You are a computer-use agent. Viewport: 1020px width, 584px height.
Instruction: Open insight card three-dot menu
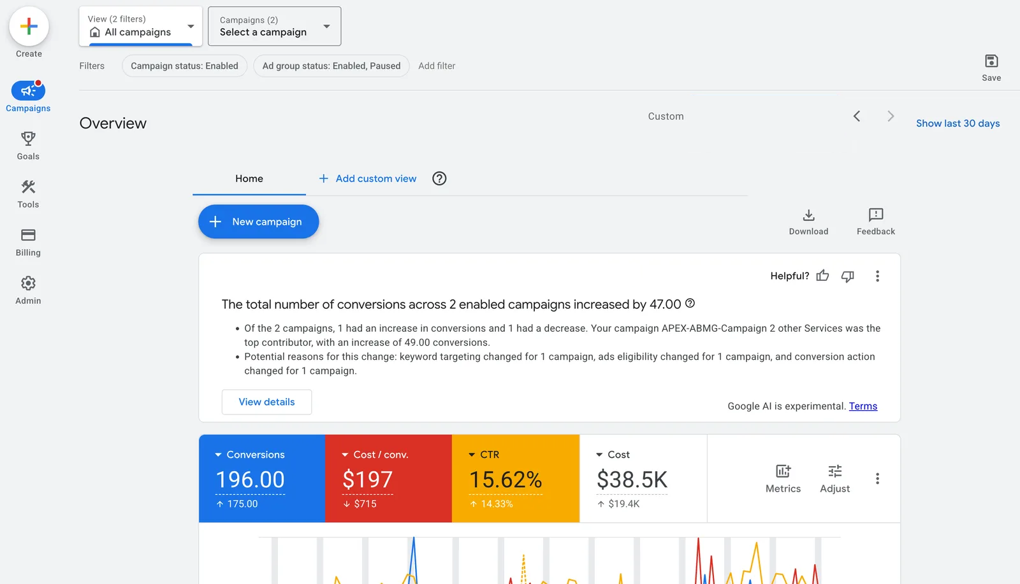877,276
